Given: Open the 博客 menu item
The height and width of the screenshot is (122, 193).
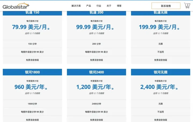Looking at the screenshot, I should [x=119, y=6].
